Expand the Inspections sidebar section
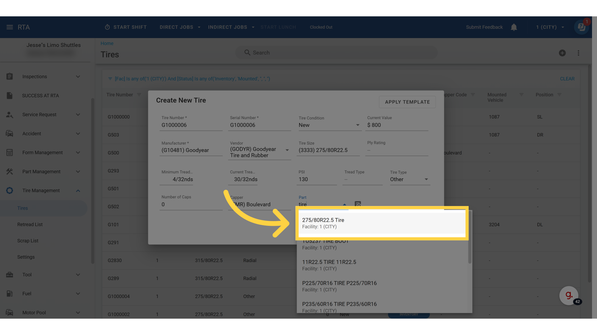 [78, 77]
